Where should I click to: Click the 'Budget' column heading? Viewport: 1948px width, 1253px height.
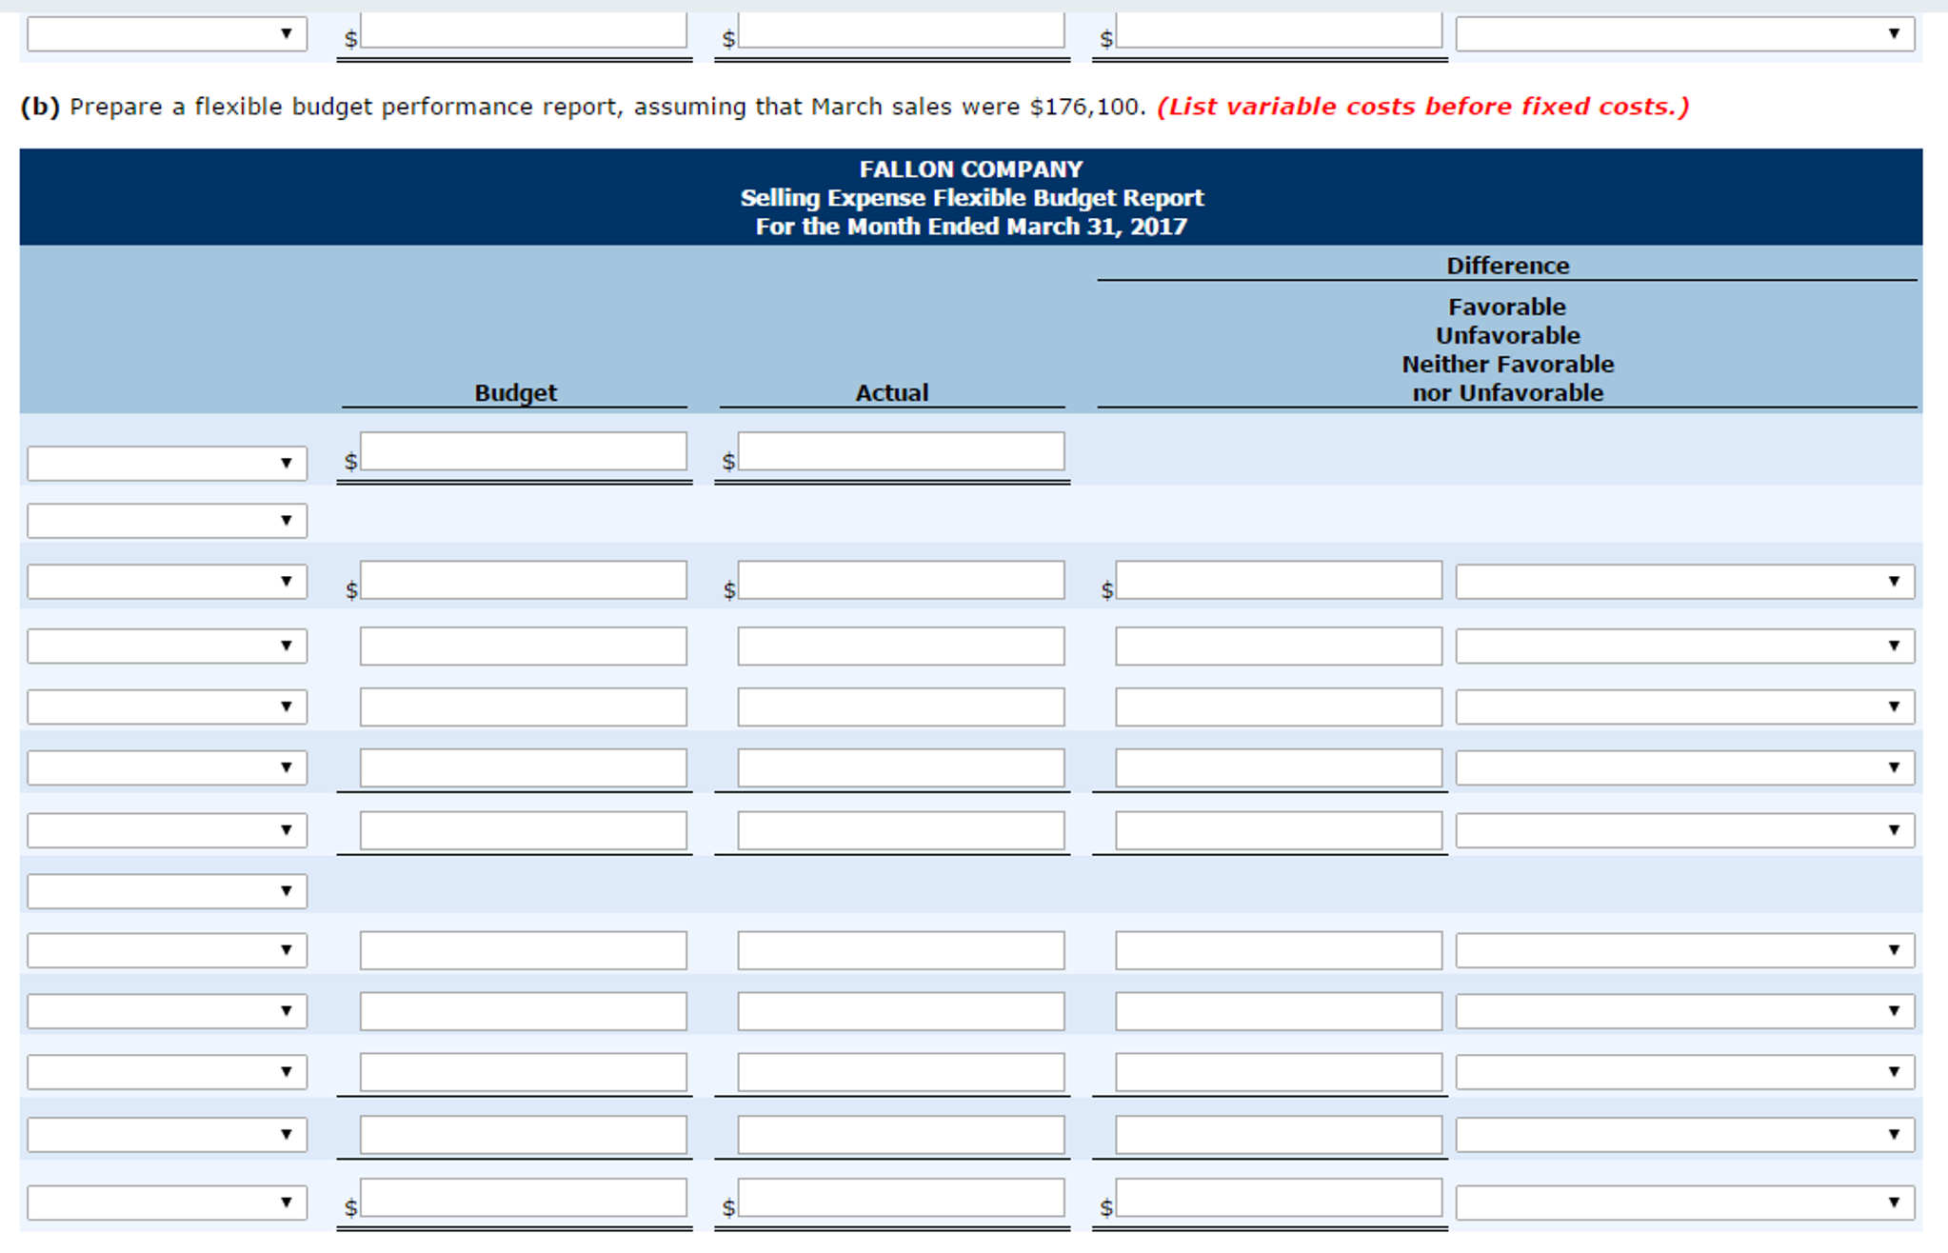click(x=515, y=392)
